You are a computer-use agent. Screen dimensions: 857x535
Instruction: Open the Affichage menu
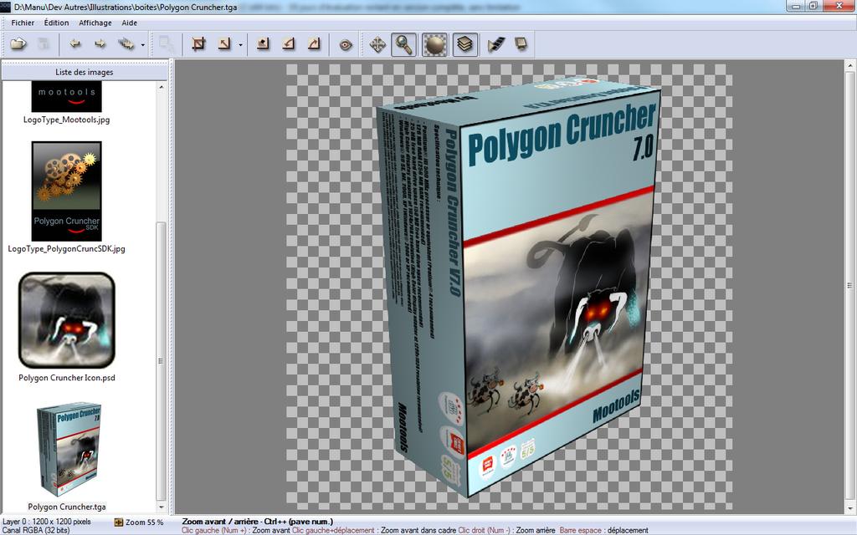click(95, 23)
